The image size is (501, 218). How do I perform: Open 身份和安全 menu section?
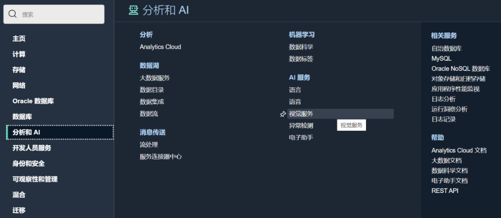(28, 164)
